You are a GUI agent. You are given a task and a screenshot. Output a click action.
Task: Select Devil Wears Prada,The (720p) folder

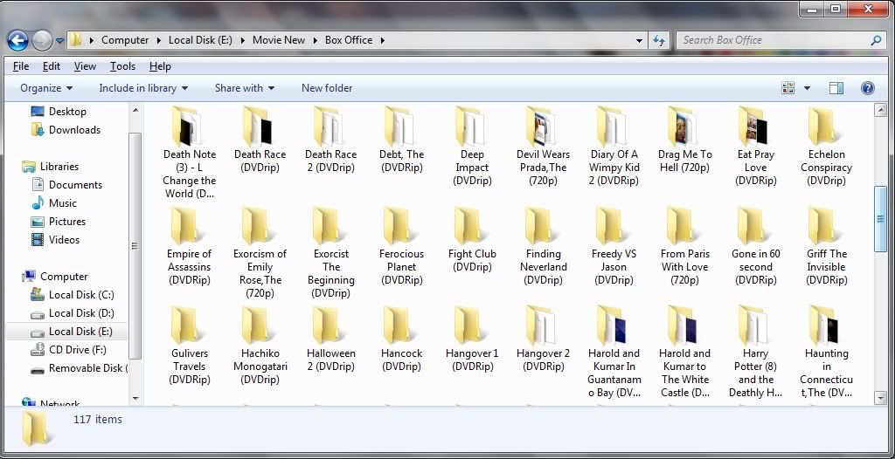point(543,147)
